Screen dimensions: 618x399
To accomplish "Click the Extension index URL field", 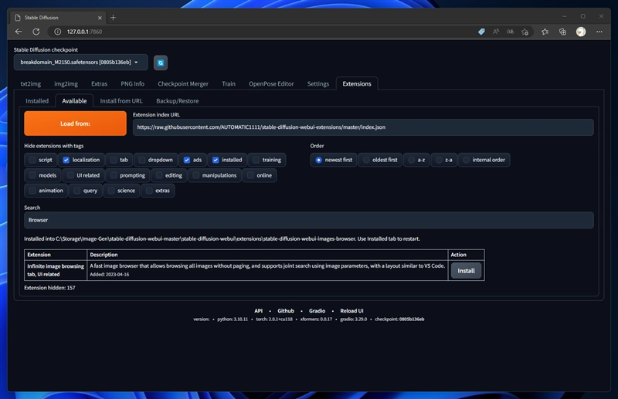I will (363, 127).
